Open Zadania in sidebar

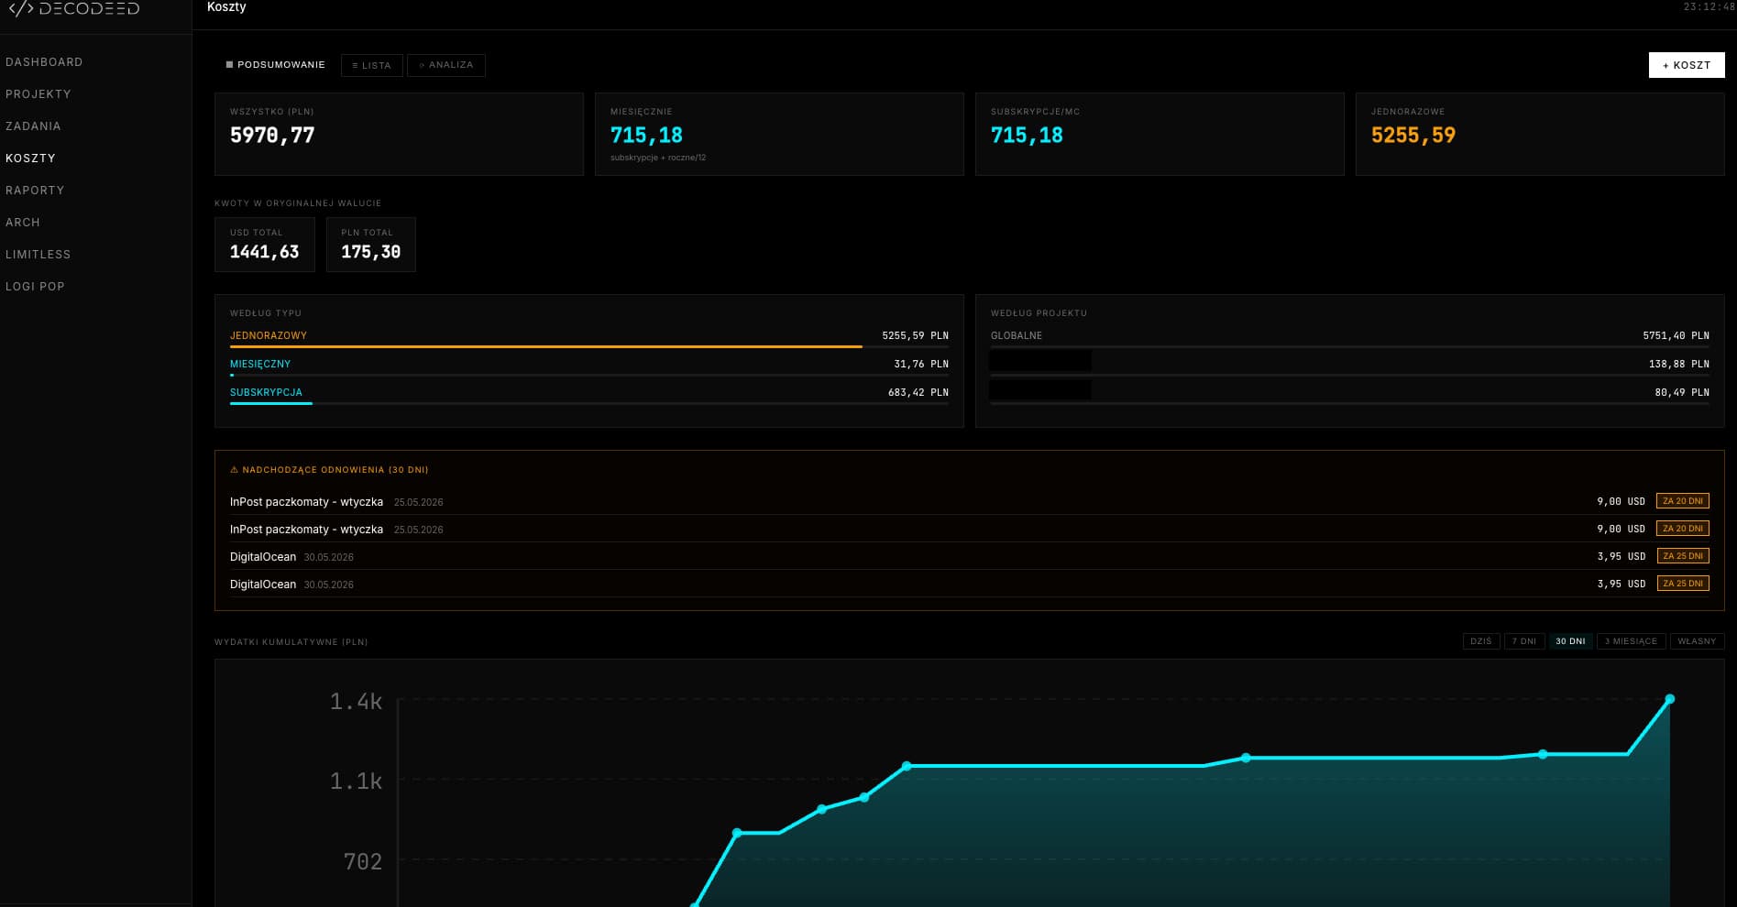(x=33, y=126)
